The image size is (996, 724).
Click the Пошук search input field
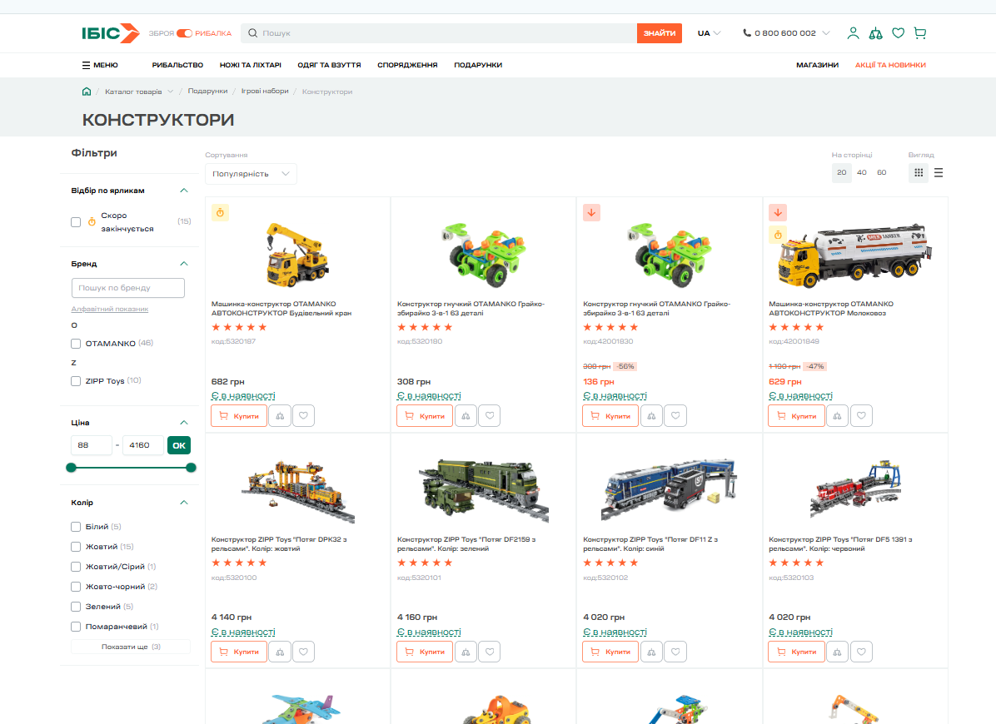coord(439,33)
